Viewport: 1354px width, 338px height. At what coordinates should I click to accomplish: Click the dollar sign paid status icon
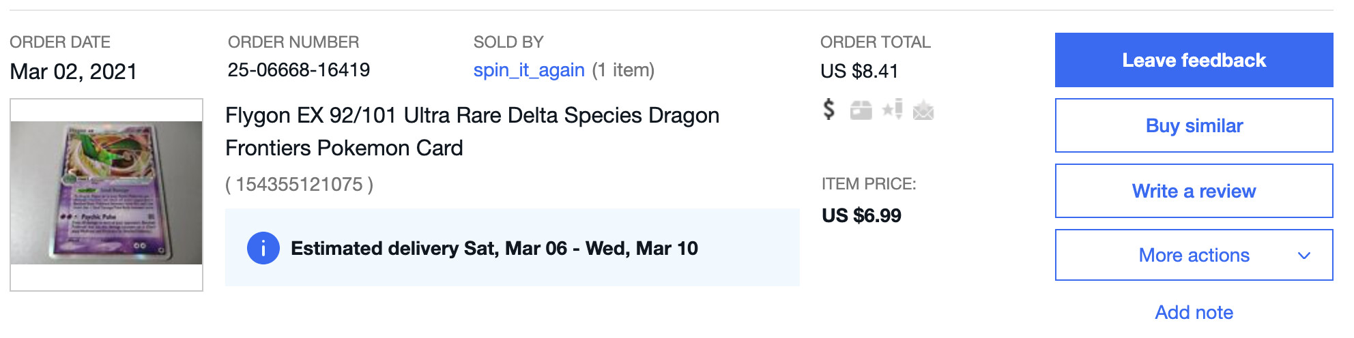click(829, 109)
